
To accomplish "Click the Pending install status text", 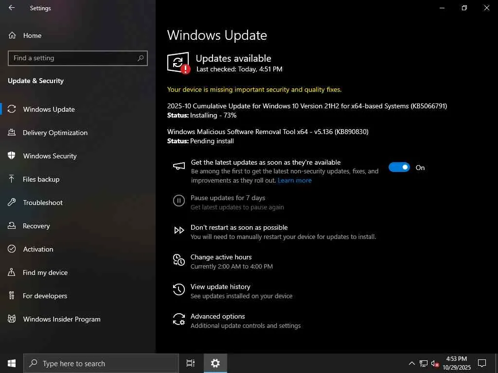I will [212, 141].
